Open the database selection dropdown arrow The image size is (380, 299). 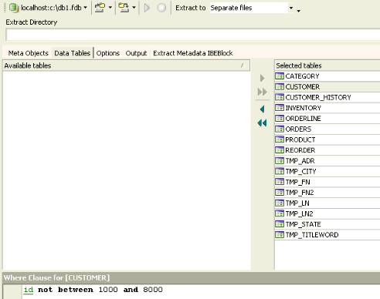point(85,8)
